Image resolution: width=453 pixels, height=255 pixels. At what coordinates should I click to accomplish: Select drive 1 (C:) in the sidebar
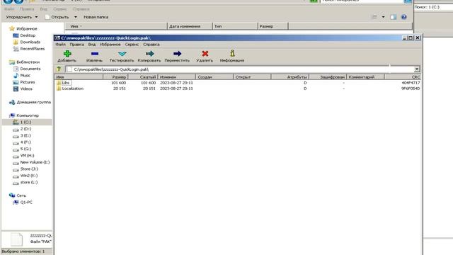click(x=25, y=122)
